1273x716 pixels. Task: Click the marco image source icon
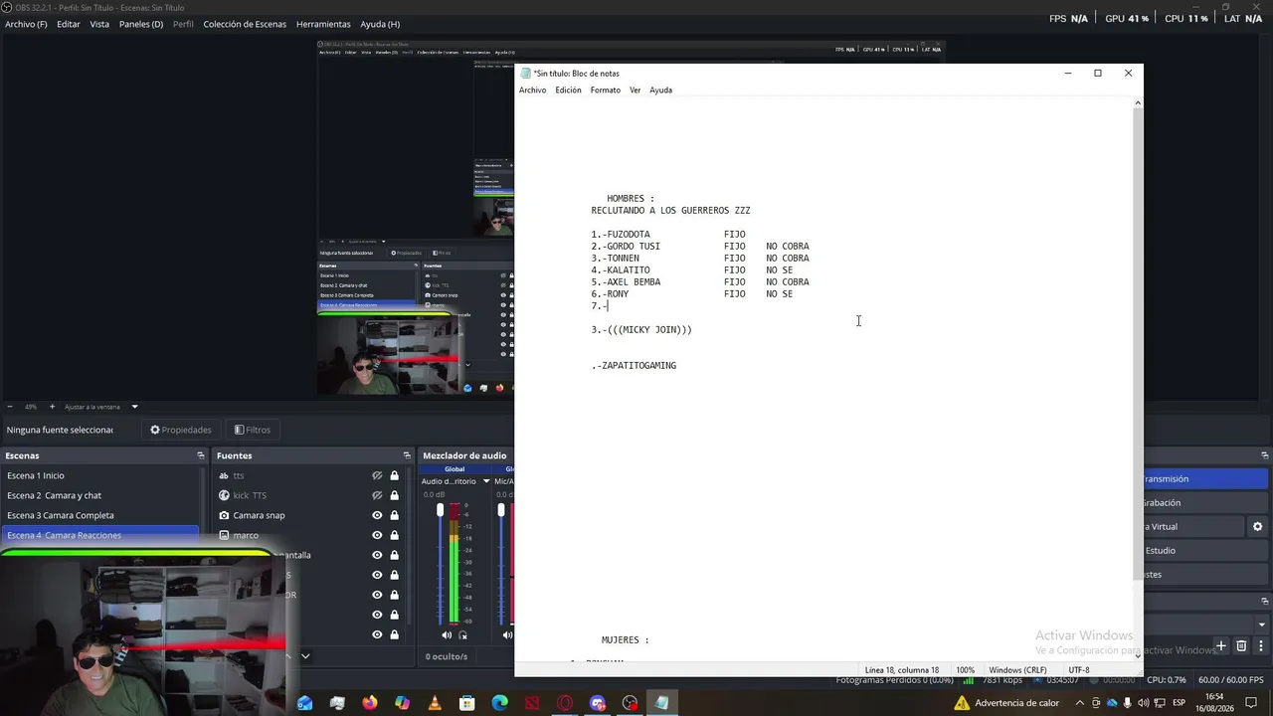[x=224, y=535]
